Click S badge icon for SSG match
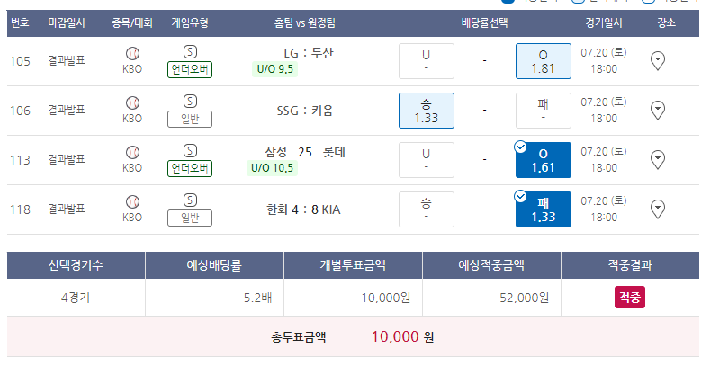This screenshot has width=701, height=365. [190, 102]
